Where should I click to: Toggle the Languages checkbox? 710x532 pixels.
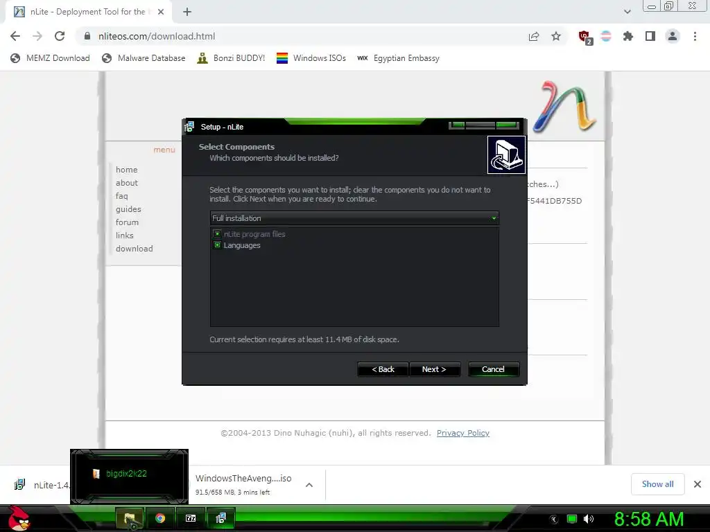point(217,245)
